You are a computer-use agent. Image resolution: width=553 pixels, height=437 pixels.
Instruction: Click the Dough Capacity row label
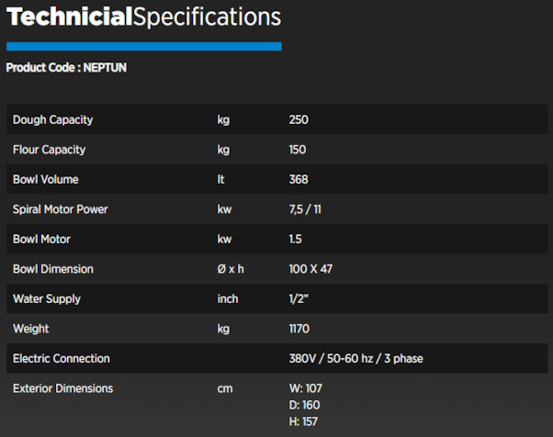pos(53,120)
